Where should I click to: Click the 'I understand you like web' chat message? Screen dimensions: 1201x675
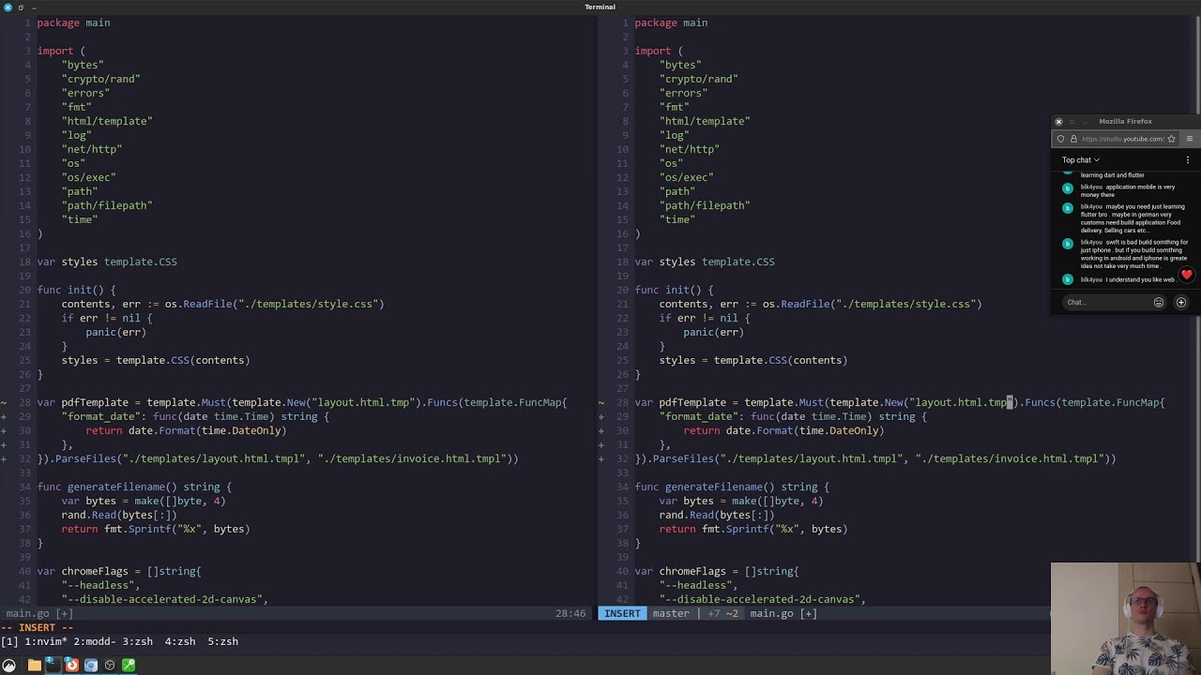(1128, 279)
